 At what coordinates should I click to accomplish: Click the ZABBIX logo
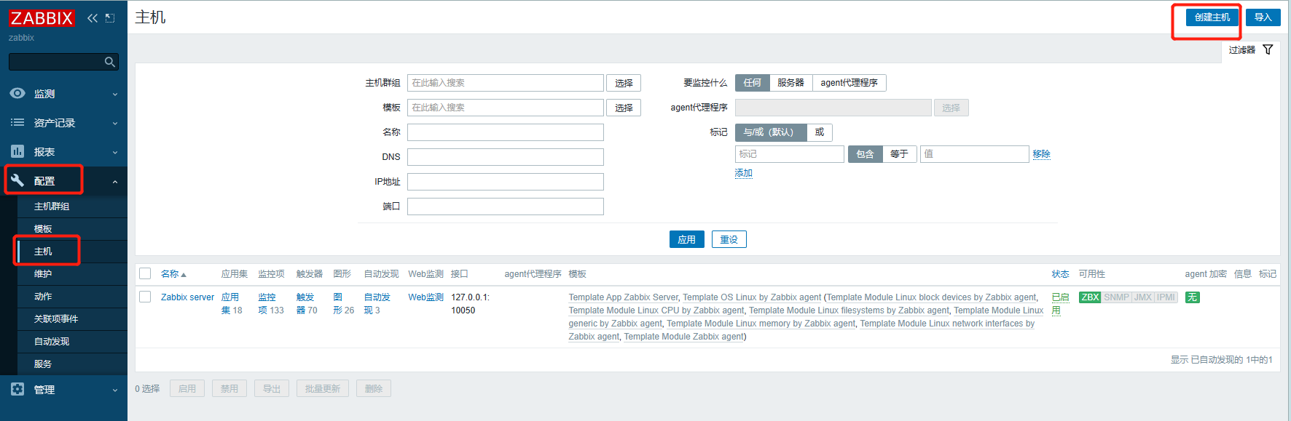(x=42, y=18)
